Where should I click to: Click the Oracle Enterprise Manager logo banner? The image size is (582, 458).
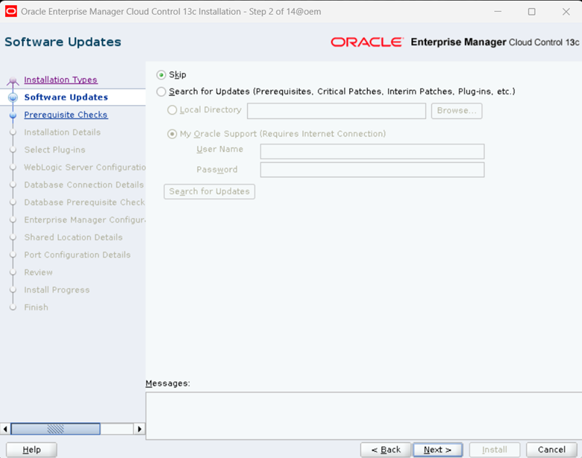coord(454,42)
